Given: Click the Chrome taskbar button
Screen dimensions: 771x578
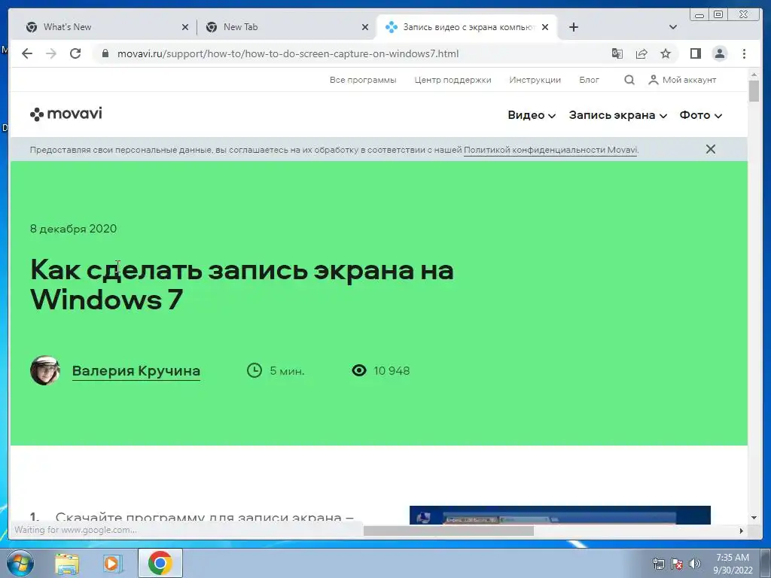Looking at the screenshot, I should click(160, 563).
